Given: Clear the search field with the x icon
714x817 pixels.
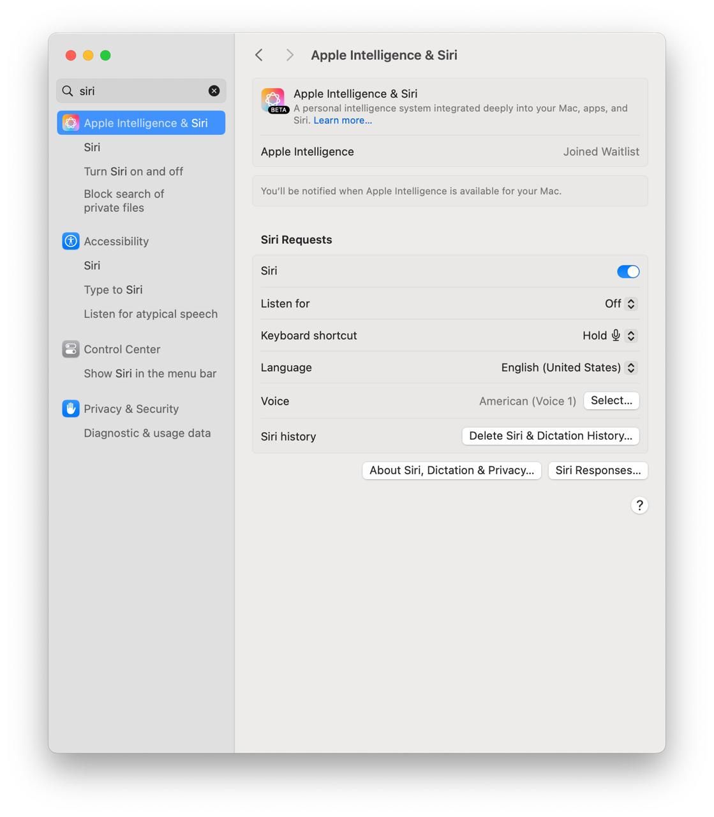Looking at the screenshot, I should (214, 91).
